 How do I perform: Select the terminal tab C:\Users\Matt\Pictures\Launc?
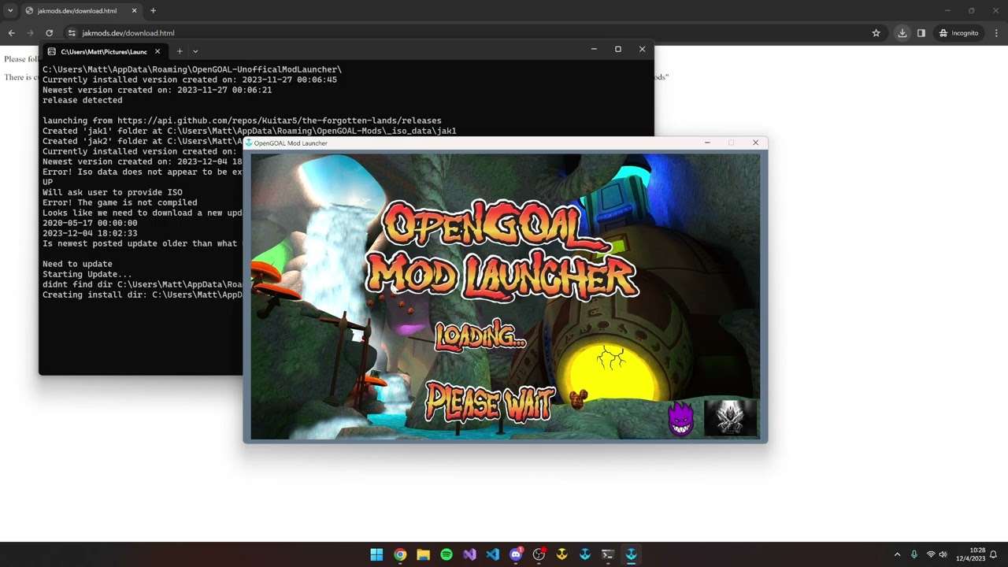tap(103, 51)
